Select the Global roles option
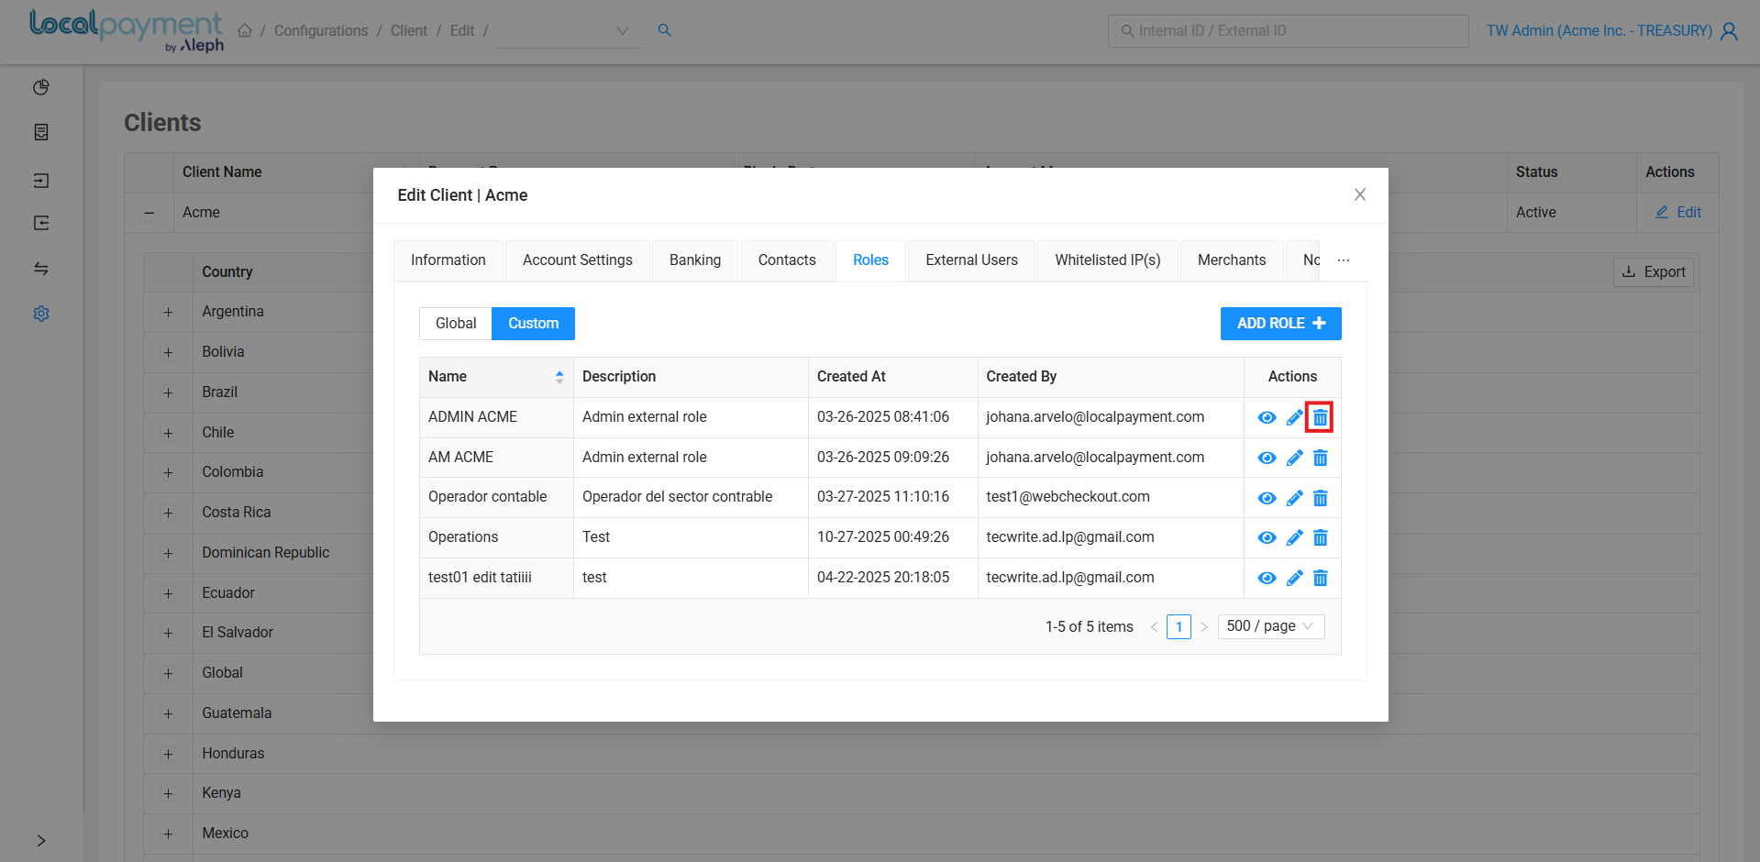The width and height of the screenshot is (1760, 862). [x=456, y=324]
